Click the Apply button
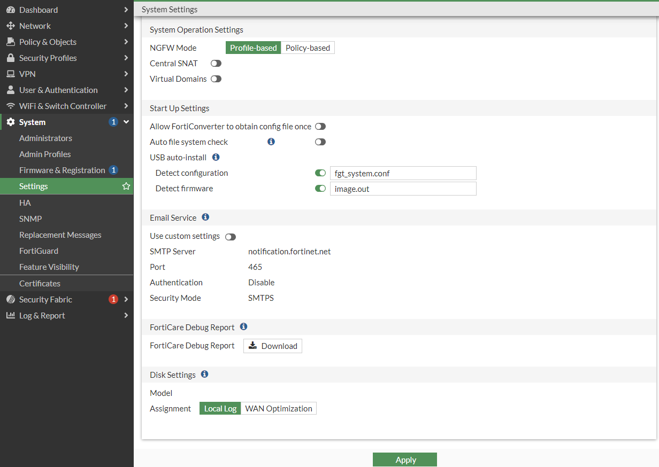The height and width of the screenshot is (467, 659). (x=405, y=460)
